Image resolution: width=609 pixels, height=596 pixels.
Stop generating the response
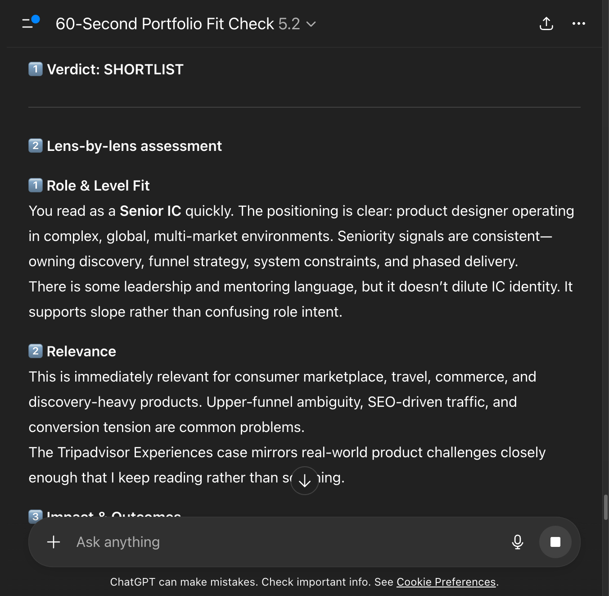tap(555, 542)
